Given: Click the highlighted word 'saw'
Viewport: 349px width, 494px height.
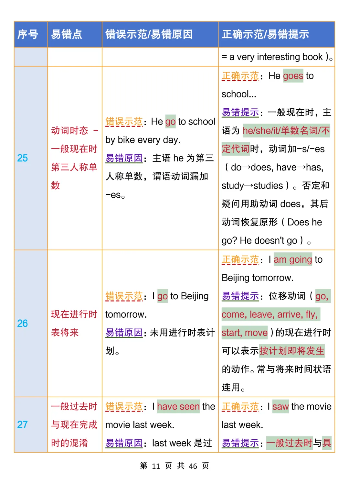Looking at the screenshot, I should point(280,406).
